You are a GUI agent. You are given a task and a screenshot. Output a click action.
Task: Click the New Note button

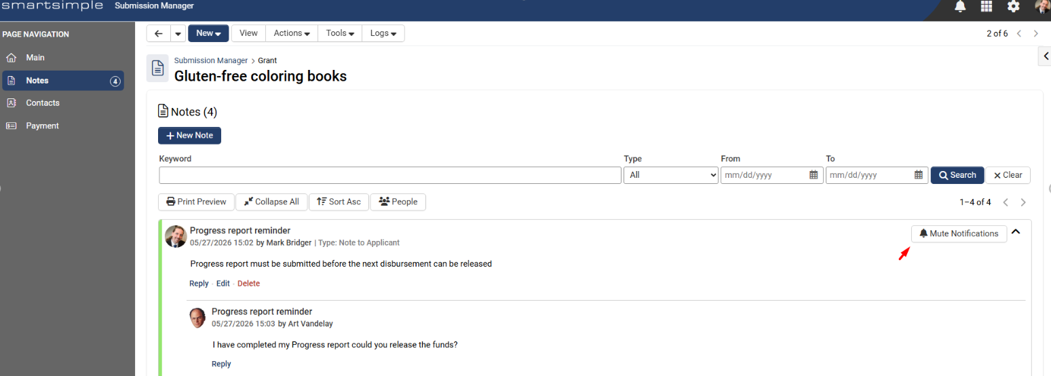[x=189, y=136]
